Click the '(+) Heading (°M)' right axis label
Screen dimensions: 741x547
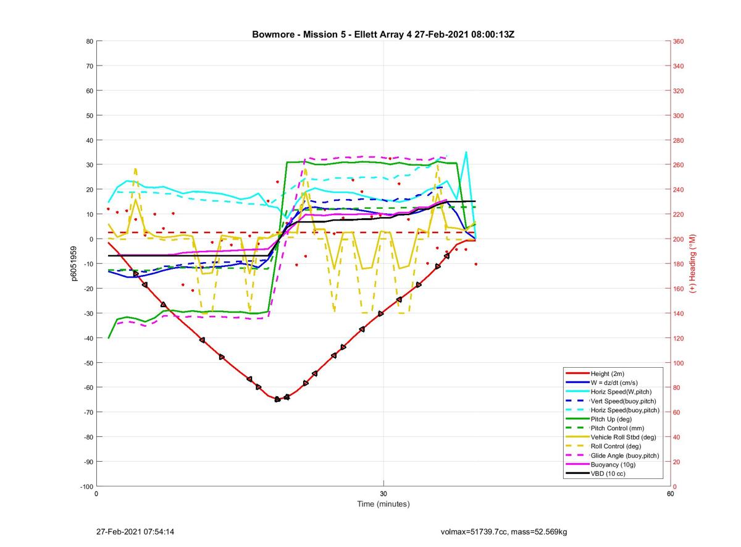tap(692, 263)
